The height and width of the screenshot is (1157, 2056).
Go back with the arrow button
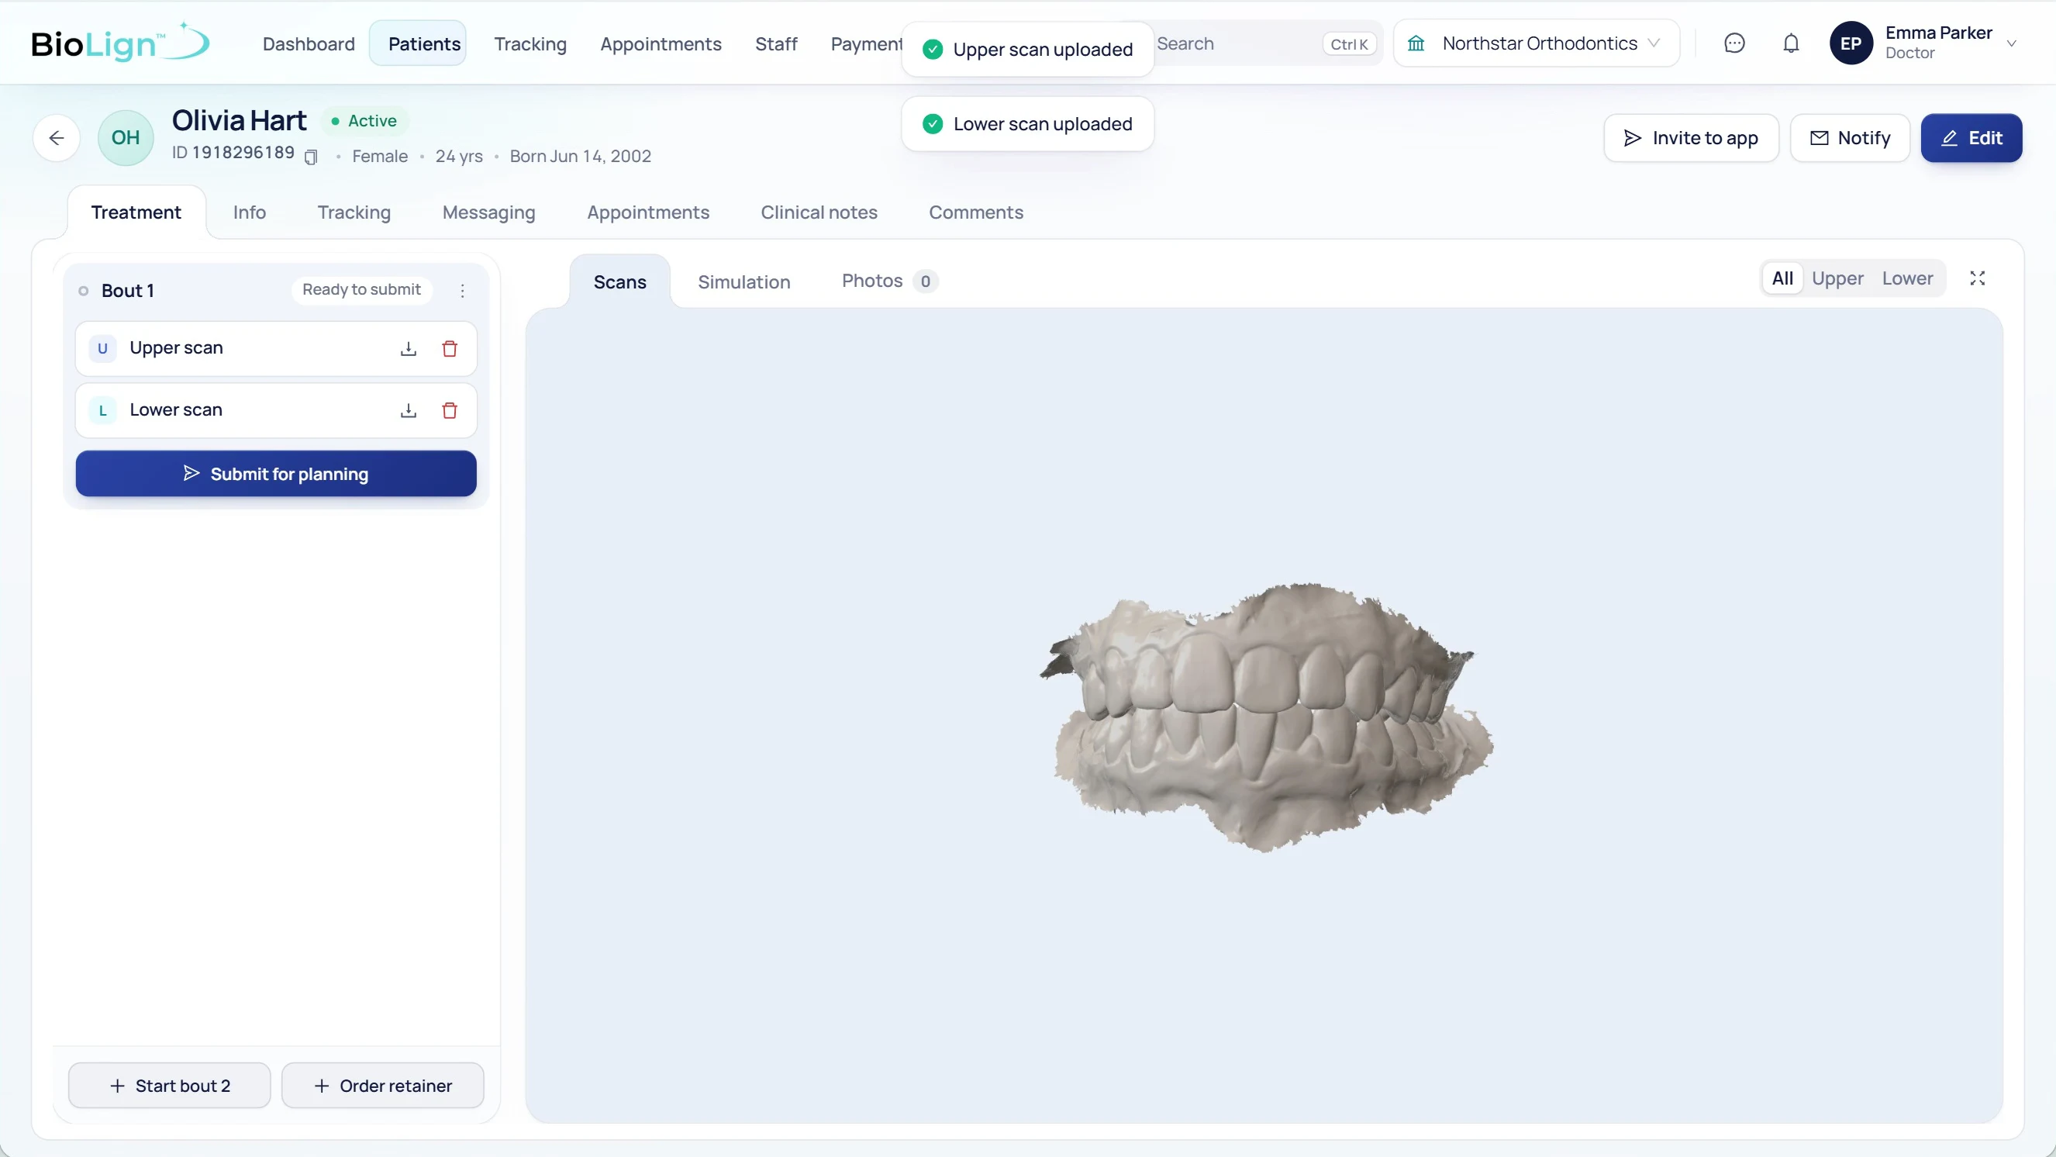pos(56,138)
